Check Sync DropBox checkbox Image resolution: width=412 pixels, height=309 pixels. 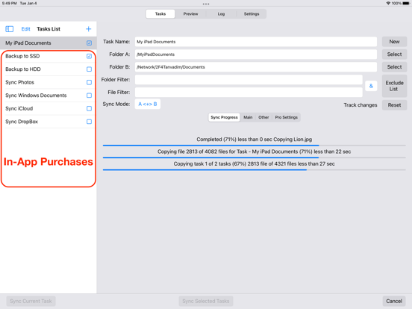click(x=90, y=122)
